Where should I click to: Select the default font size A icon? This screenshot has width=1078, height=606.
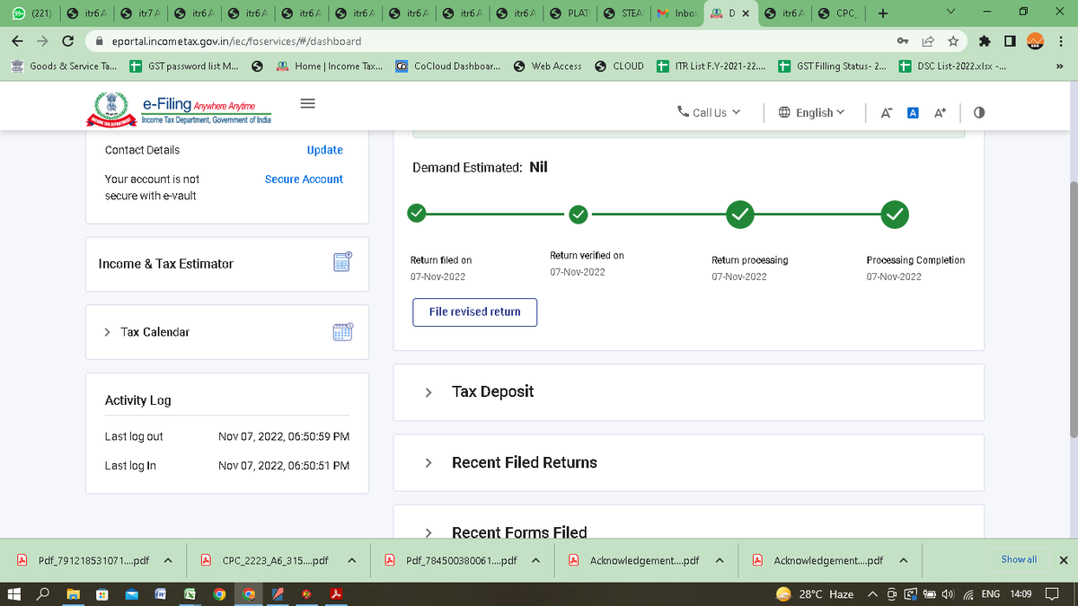point(913,112)
